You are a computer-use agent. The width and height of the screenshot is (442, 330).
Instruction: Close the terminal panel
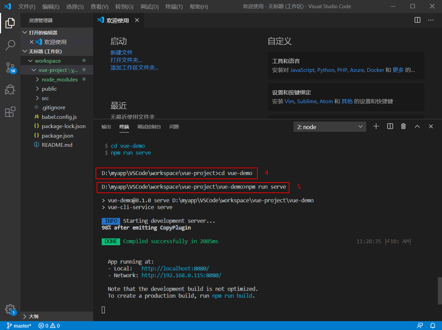point(431,126)
